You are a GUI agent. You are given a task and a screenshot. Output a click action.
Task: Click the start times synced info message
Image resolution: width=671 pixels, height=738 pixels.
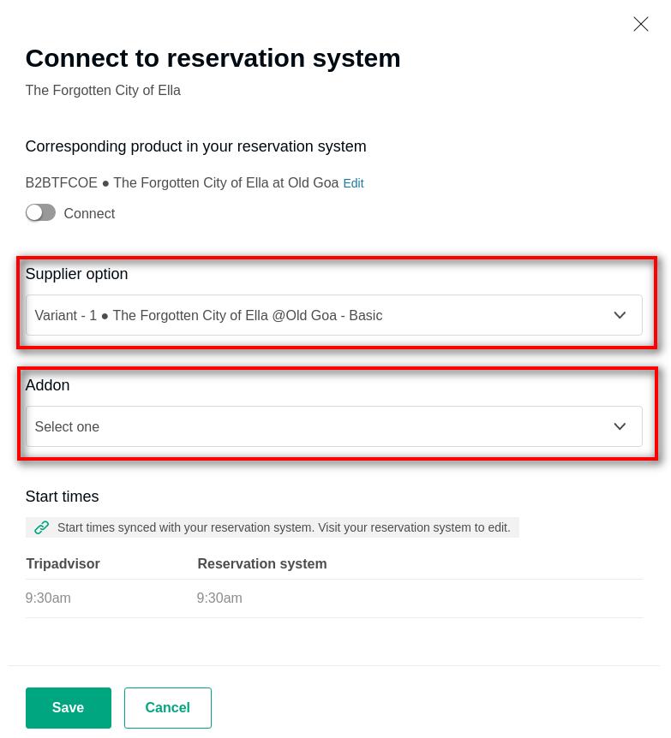[x=284, y=527]
